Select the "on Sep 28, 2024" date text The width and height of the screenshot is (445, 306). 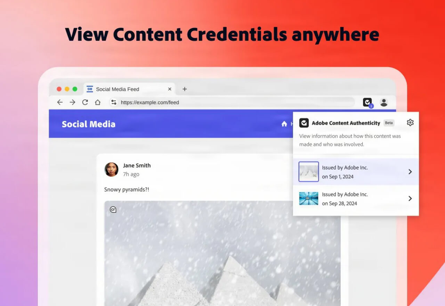tap(340, 203)
